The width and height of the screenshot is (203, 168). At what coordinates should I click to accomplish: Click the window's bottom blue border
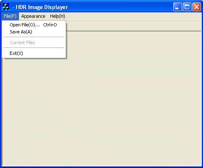click(x=101, y=167)
